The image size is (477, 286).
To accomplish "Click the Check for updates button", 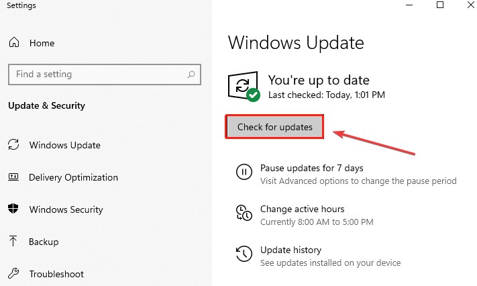I will (274, 127).
